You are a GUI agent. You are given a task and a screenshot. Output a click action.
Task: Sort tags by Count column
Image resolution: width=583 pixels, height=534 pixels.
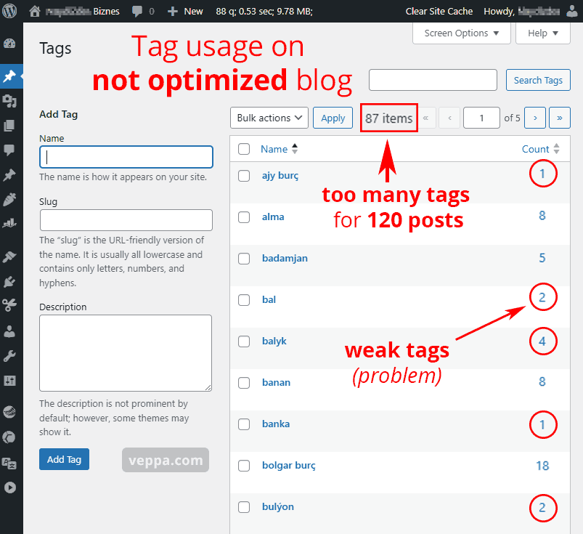click(x=541, y=149)
